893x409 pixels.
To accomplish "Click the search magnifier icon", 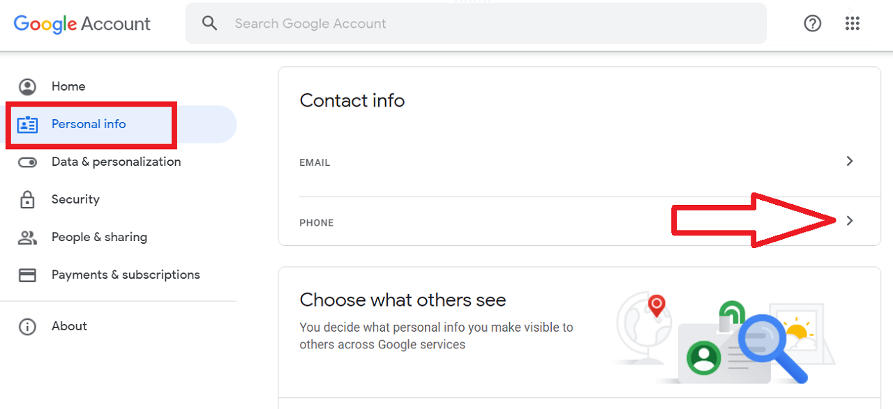I will 209,24.
